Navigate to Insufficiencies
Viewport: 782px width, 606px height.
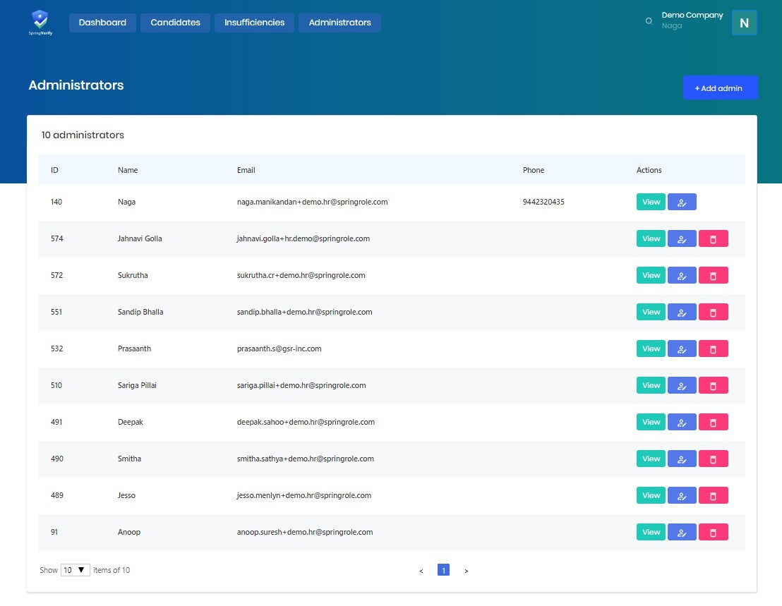coord(254,23)
